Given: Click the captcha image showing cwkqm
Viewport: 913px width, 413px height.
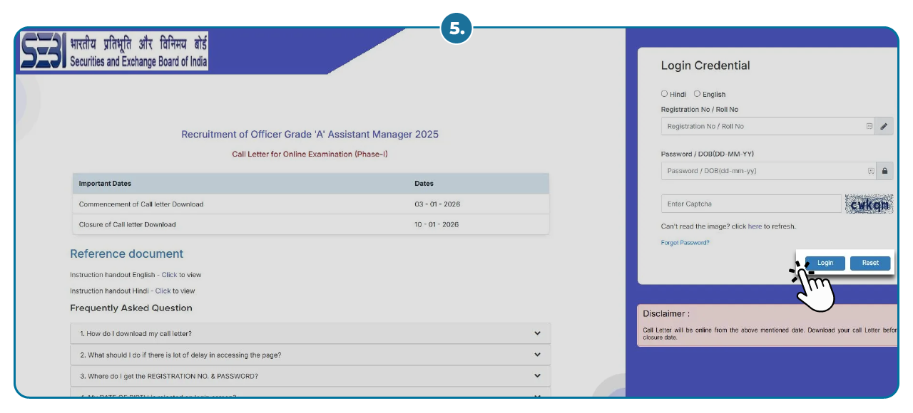Looking at the screenshot, I should pos(869,204).
